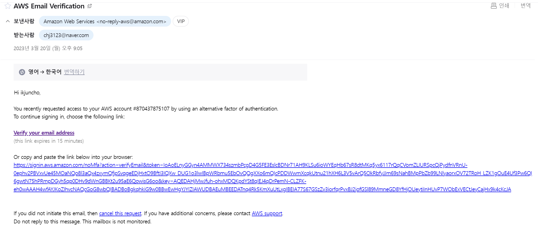Click the date 2023년 3월 20일 timestamp

[48, 48]
